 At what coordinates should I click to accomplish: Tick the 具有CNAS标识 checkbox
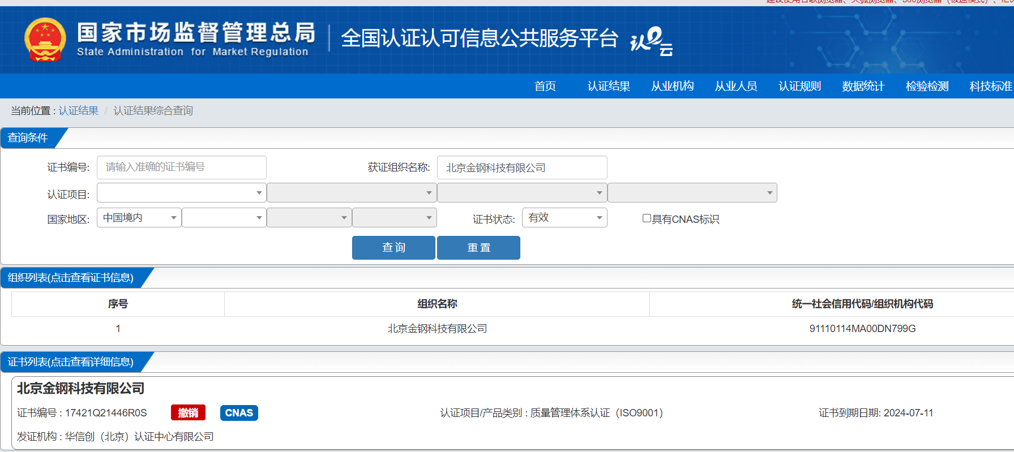coord(647,218)
